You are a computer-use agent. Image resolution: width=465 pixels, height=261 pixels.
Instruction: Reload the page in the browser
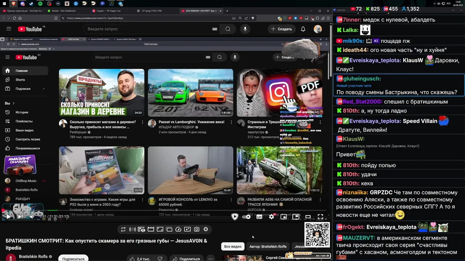[15, 18]
